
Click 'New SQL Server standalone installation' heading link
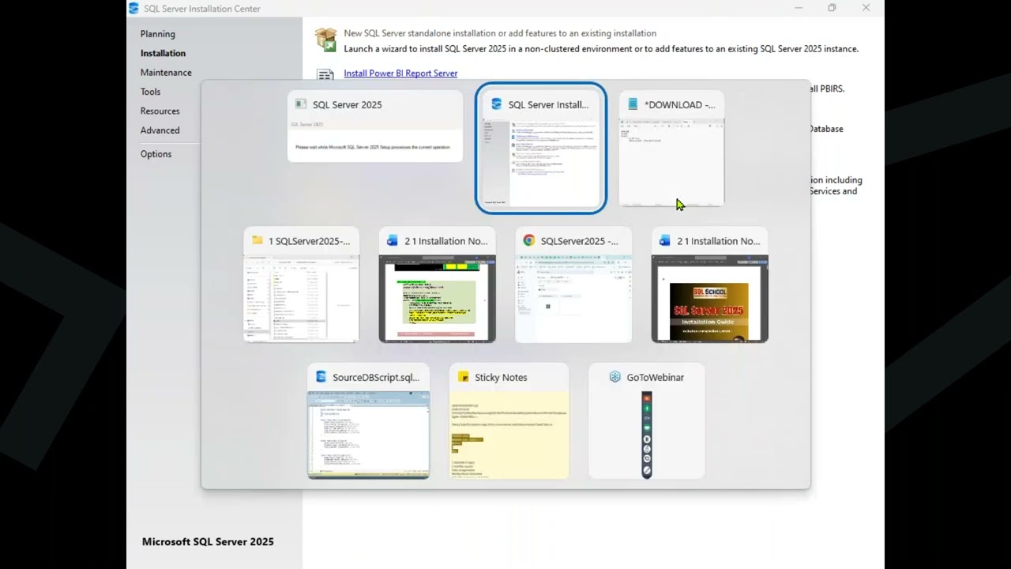[x=500, y=33]
